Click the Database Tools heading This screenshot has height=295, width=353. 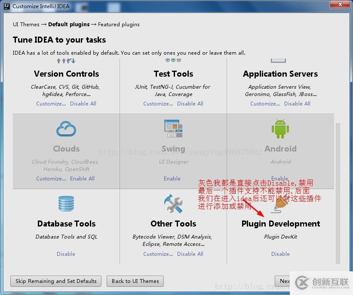[66, 224]
